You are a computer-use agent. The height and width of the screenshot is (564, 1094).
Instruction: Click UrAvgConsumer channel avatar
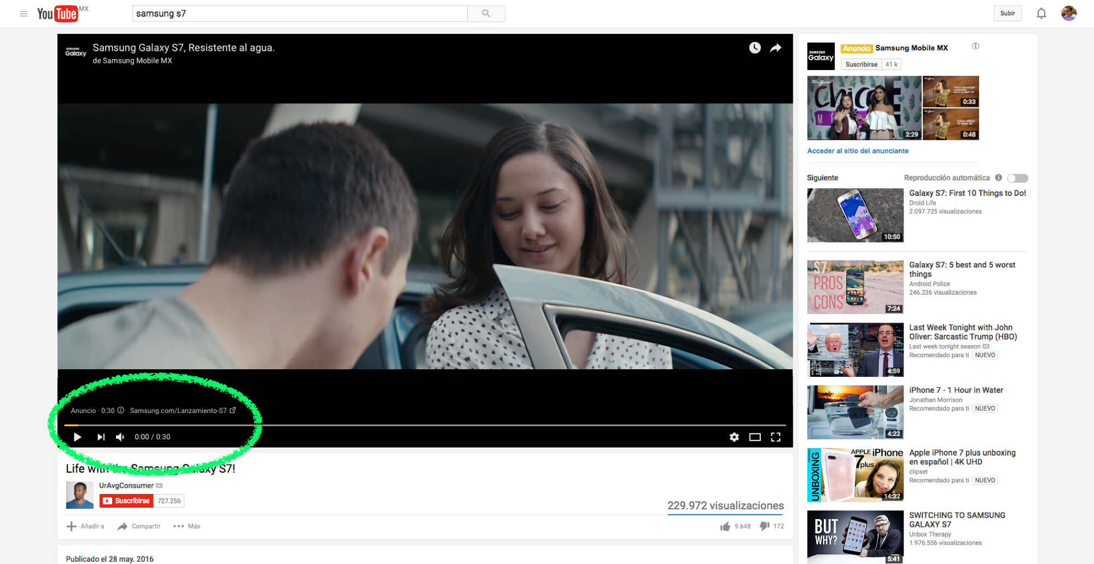(79, 495)
